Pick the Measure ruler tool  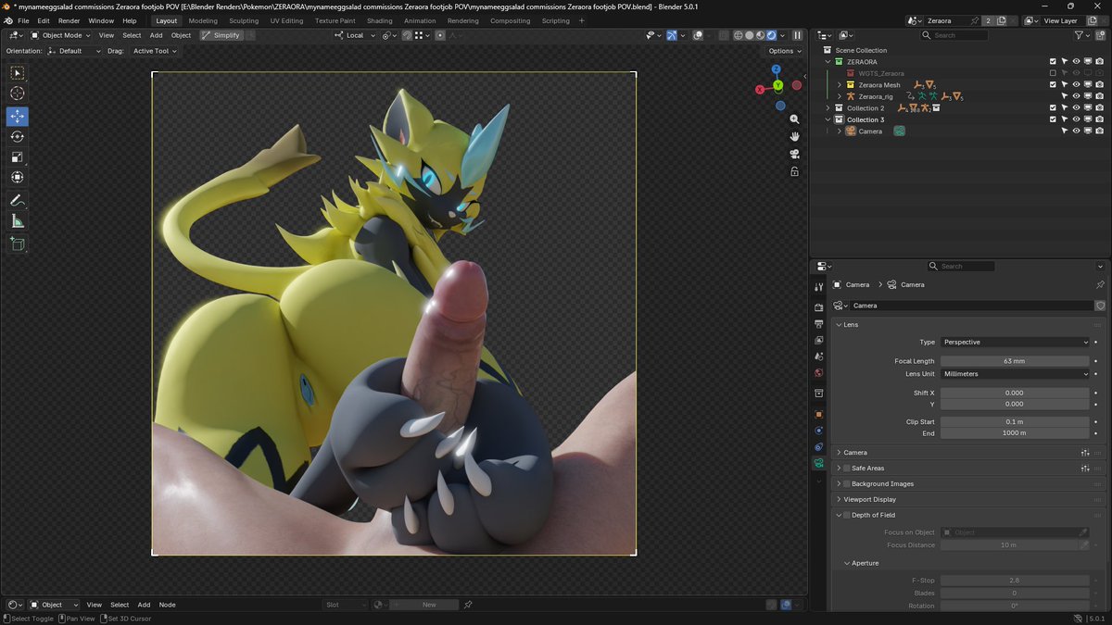[x=18, y=221]
